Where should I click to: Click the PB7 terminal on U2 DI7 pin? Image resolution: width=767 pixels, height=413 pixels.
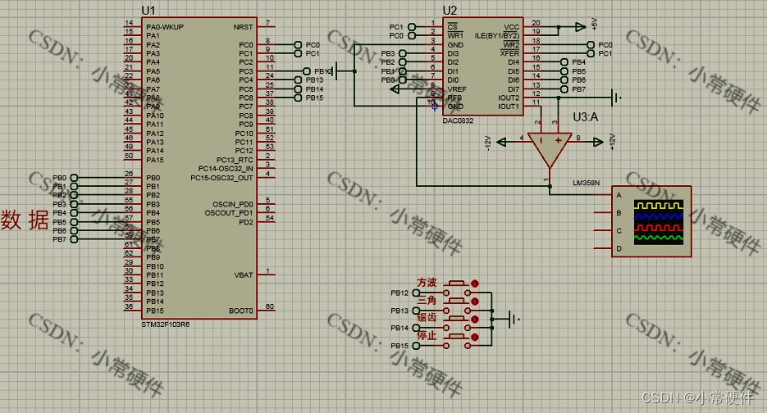coord(564,89)
